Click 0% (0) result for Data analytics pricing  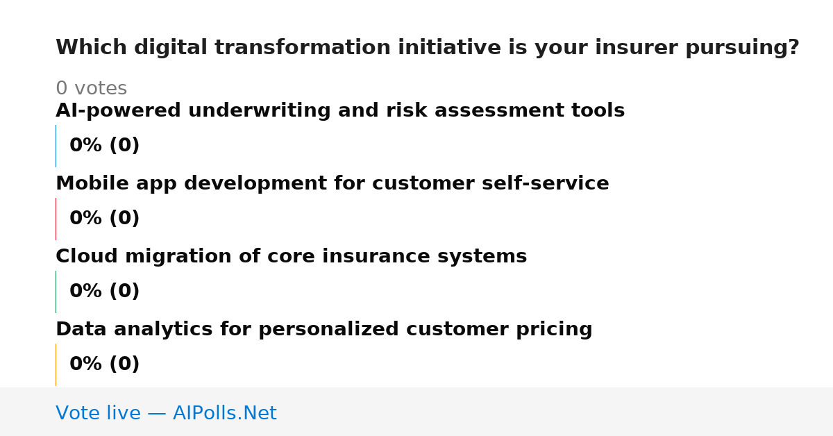click(105, 364)
